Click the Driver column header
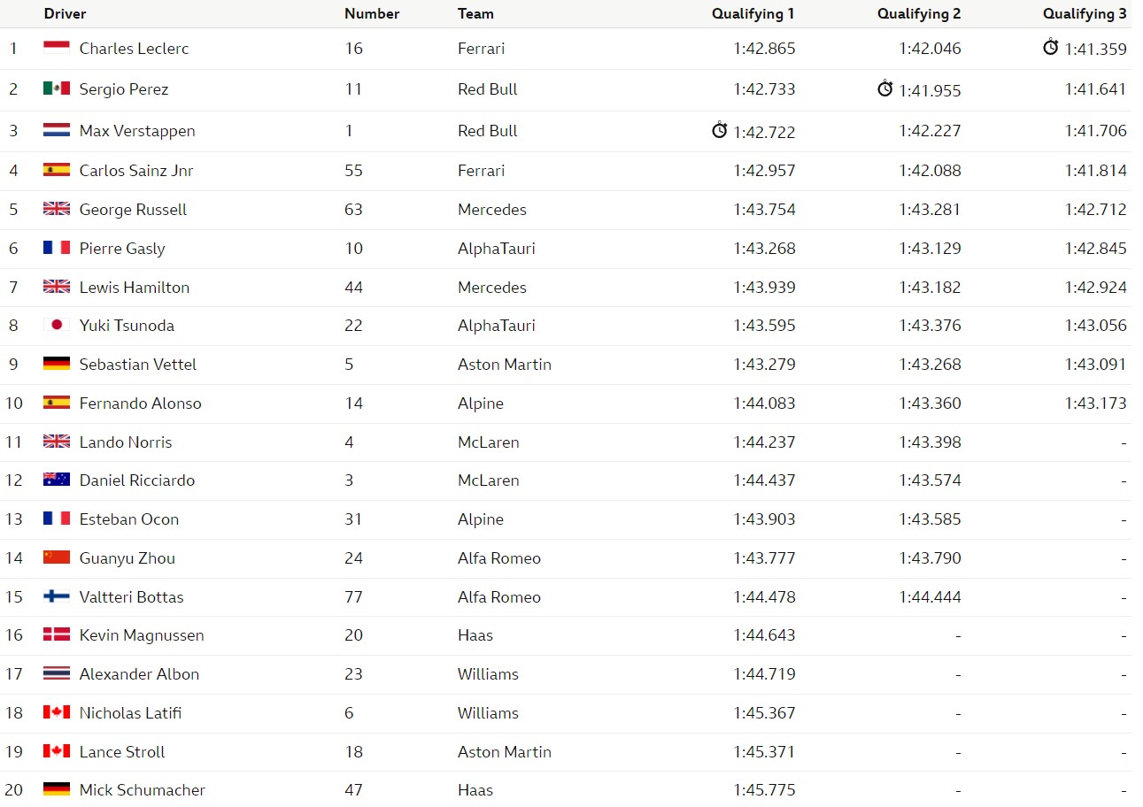 click(66, 13)
